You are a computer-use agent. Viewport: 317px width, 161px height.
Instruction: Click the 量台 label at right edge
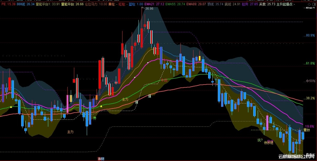click(307, 130)
